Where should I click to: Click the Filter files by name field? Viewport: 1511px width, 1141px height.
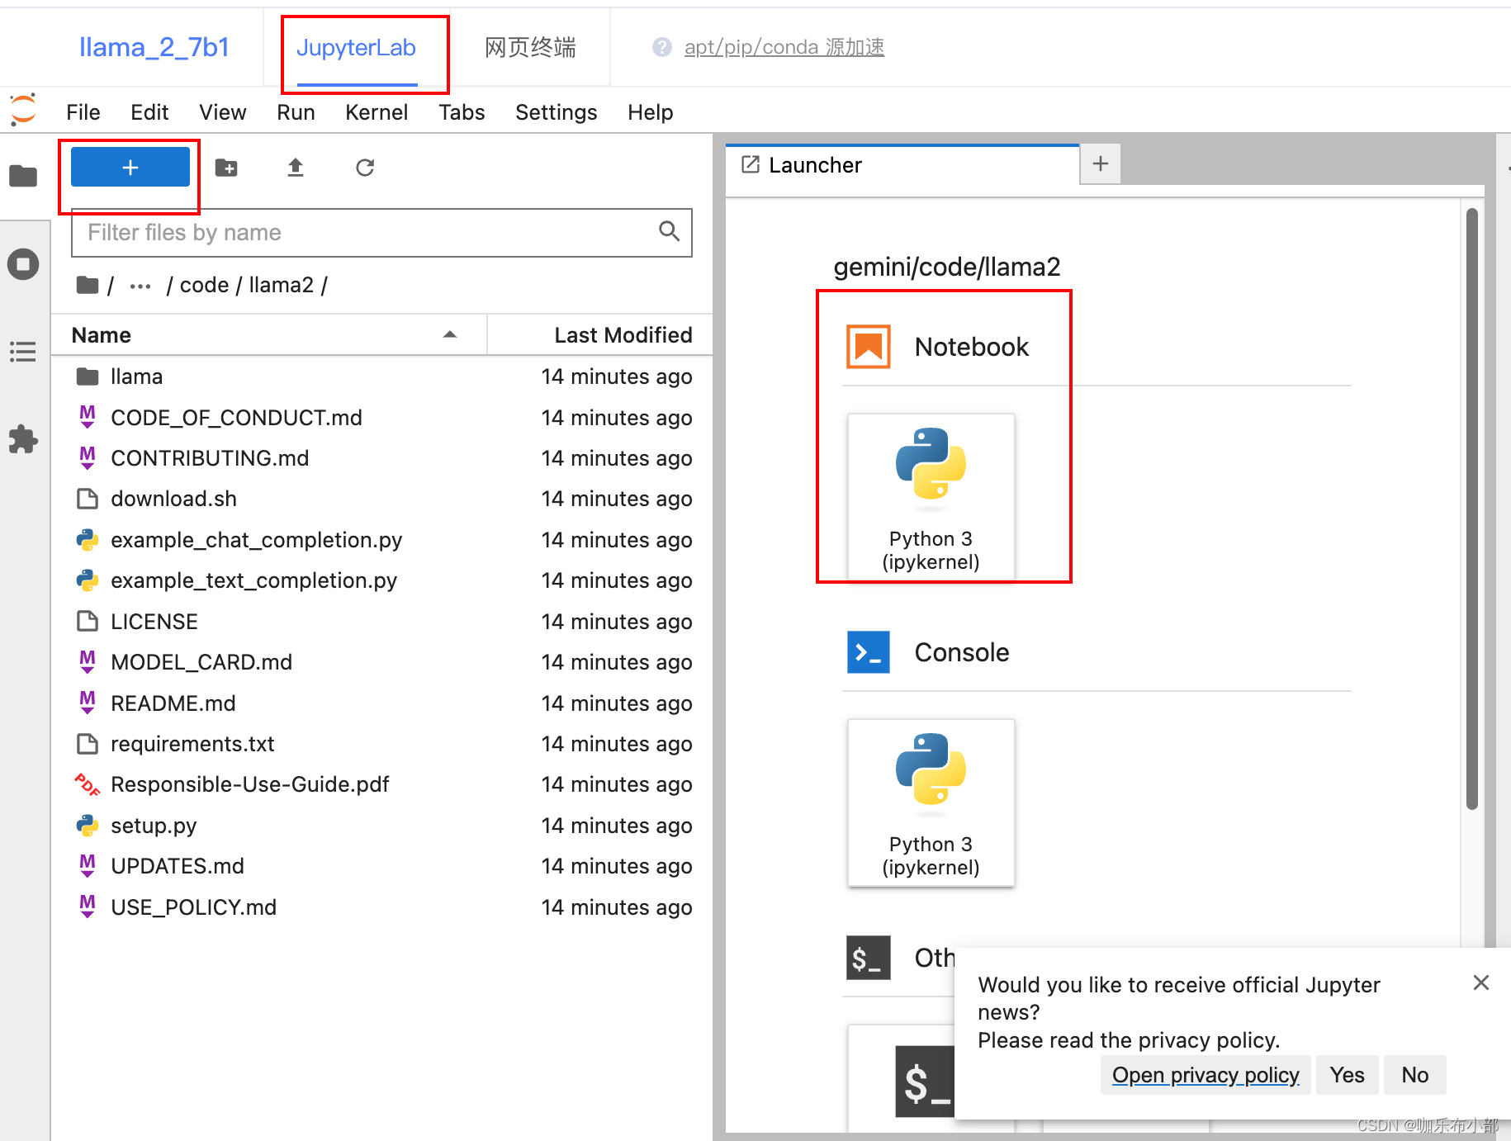click(381, 233)
